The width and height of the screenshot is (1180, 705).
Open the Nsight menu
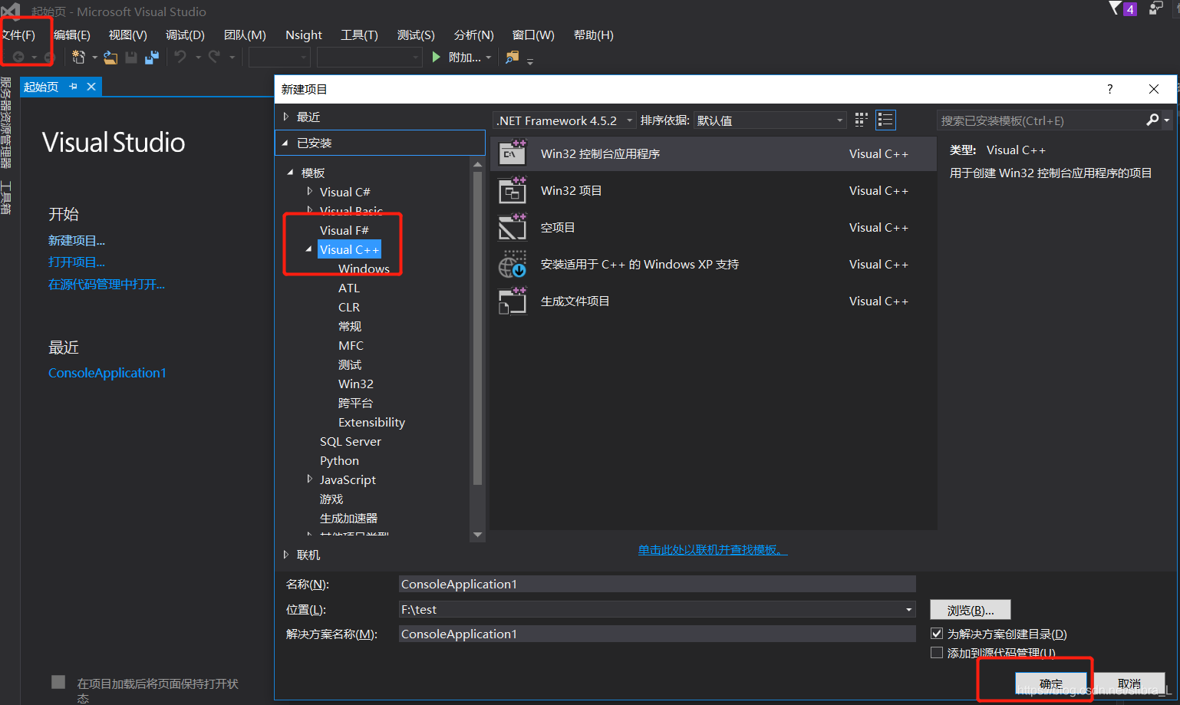coord(304,35)
